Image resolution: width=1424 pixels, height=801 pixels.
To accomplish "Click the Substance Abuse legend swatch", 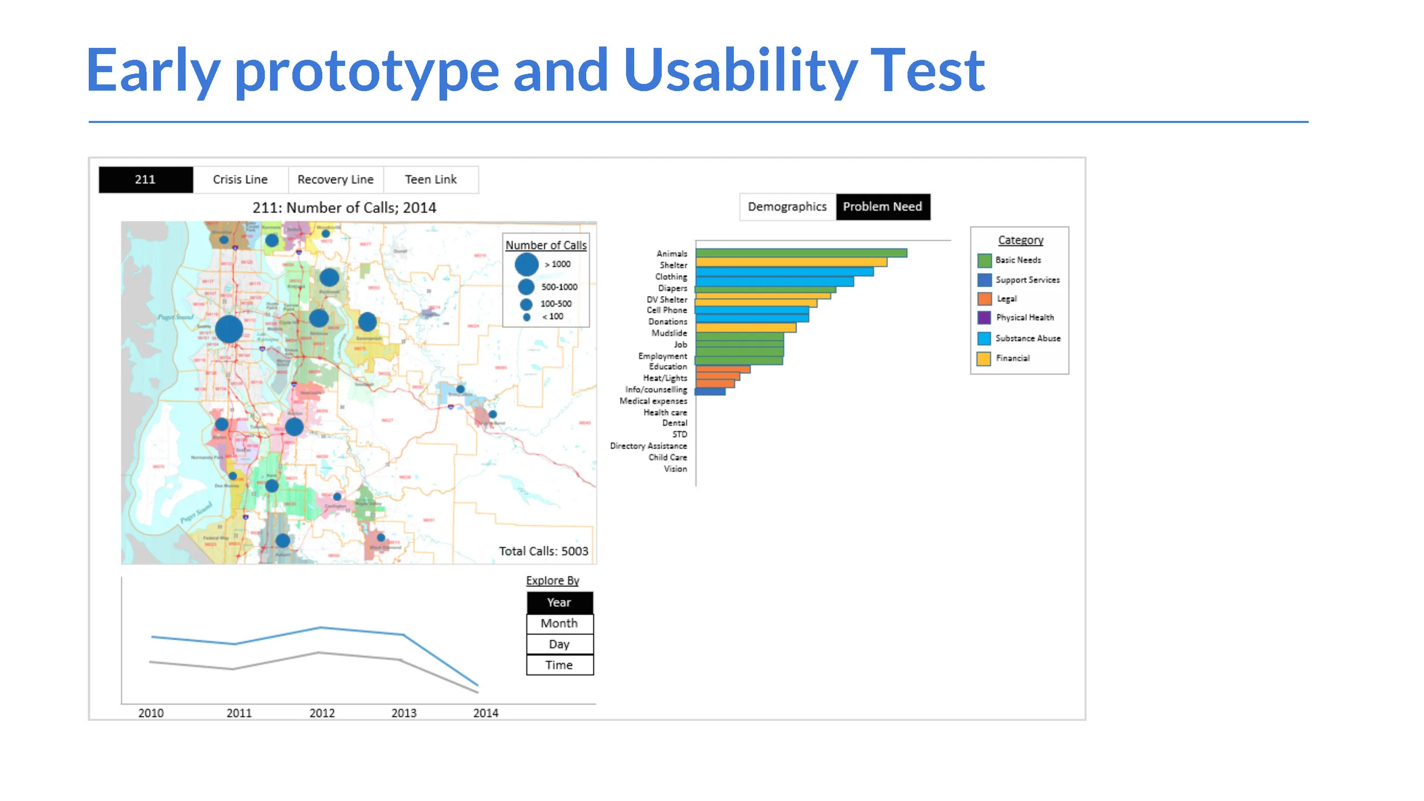I will tap(984, 338).
